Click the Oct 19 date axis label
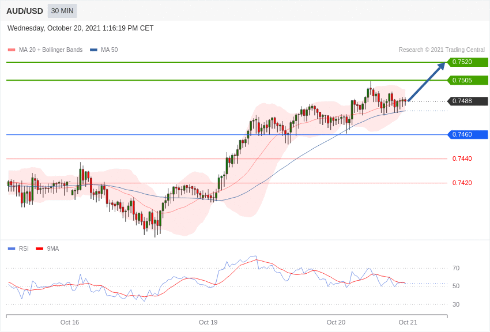Viewport: 490px width, 332px height. point(208,322)
